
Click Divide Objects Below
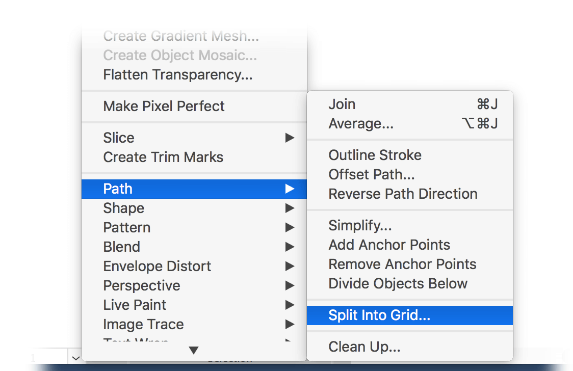tap(410, 283)
